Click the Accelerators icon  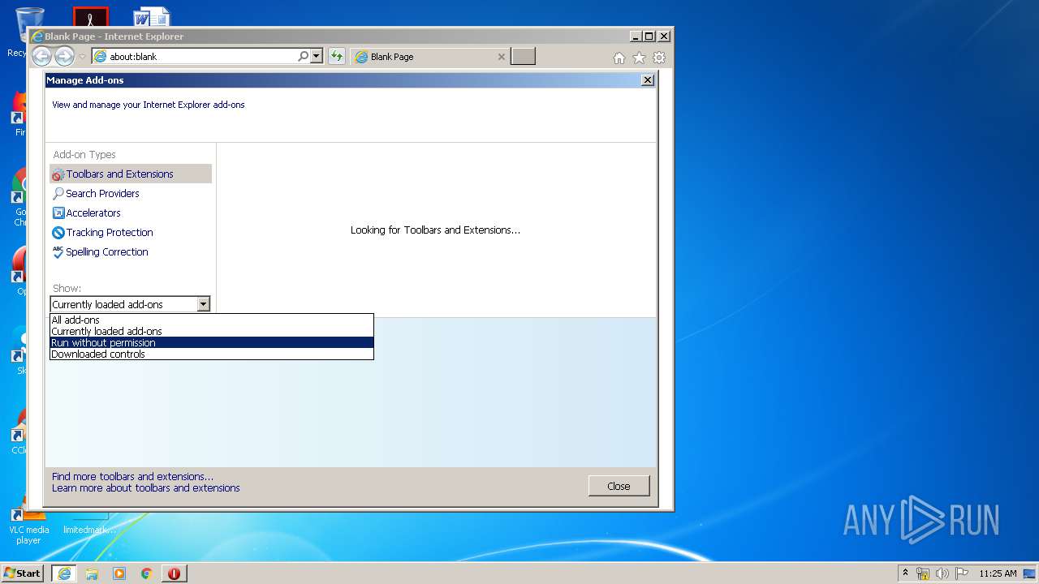pos(58,213)
